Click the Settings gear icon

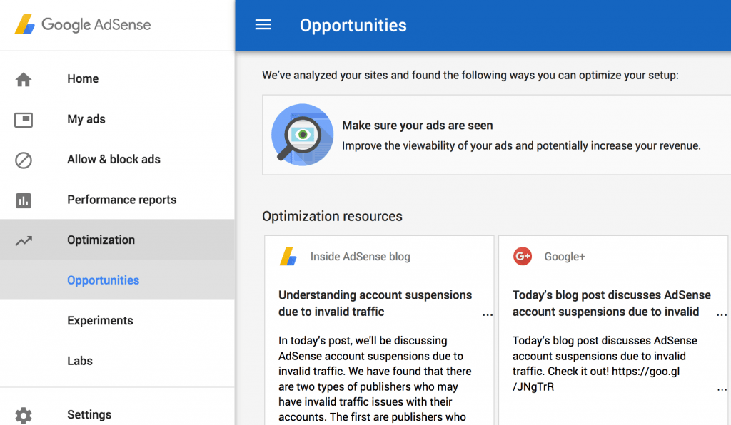(24, 415)
